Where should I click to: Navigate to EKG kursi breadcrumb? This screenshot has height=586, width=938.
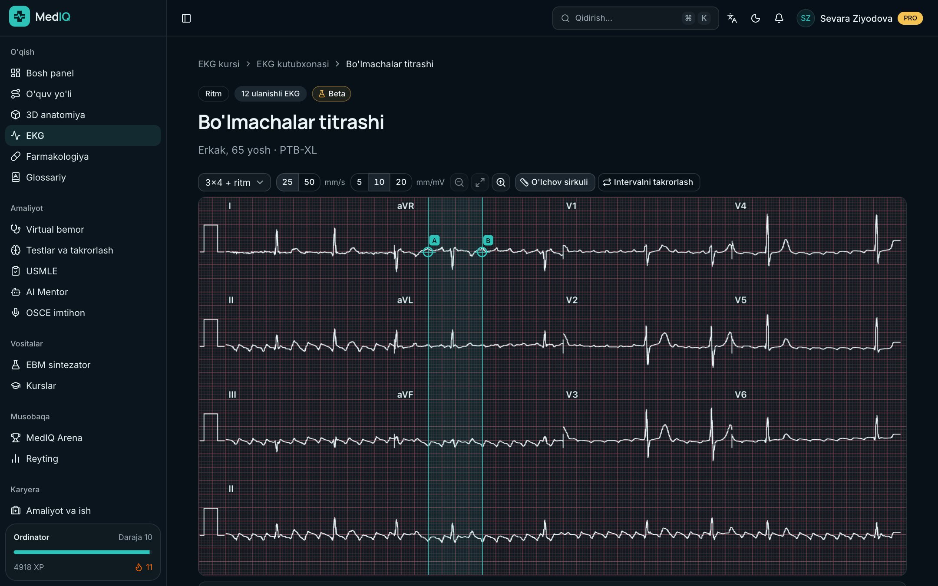pos(219,64)
